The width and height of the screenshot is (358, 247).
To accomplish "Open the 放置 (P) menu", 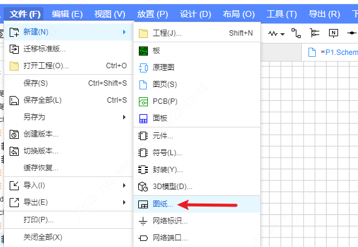I will (153, 14).
